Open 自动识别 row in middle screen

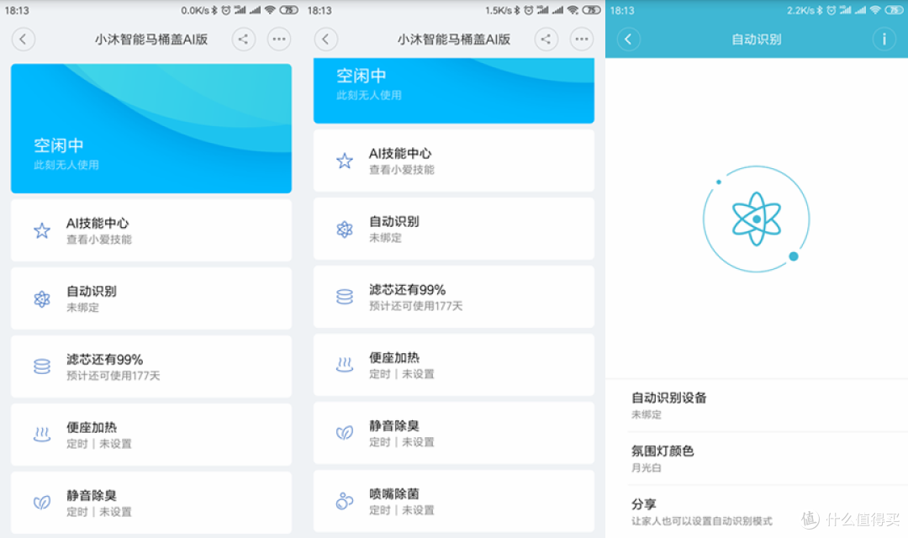tap(454, 229)
